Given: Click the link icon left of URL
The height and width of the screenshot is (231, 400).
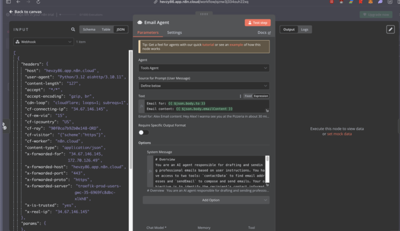Looking at the screenshot, I should coord(156,2).
